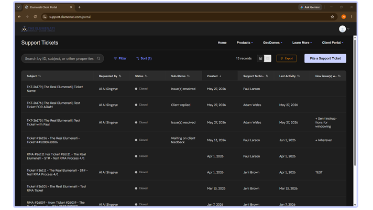The height and width of the screenshot is (210, 373).
Task: Click the '+ Whatever' cell
Action: (324, 140)
